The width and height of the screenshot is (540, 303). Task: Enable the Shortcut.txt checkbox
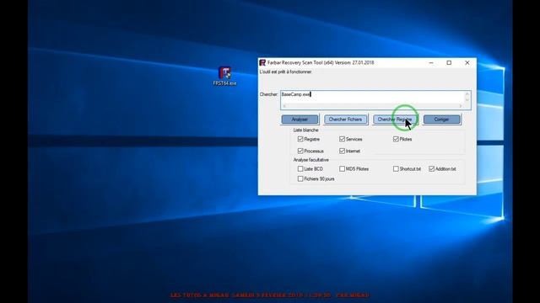tap(396, 168)
